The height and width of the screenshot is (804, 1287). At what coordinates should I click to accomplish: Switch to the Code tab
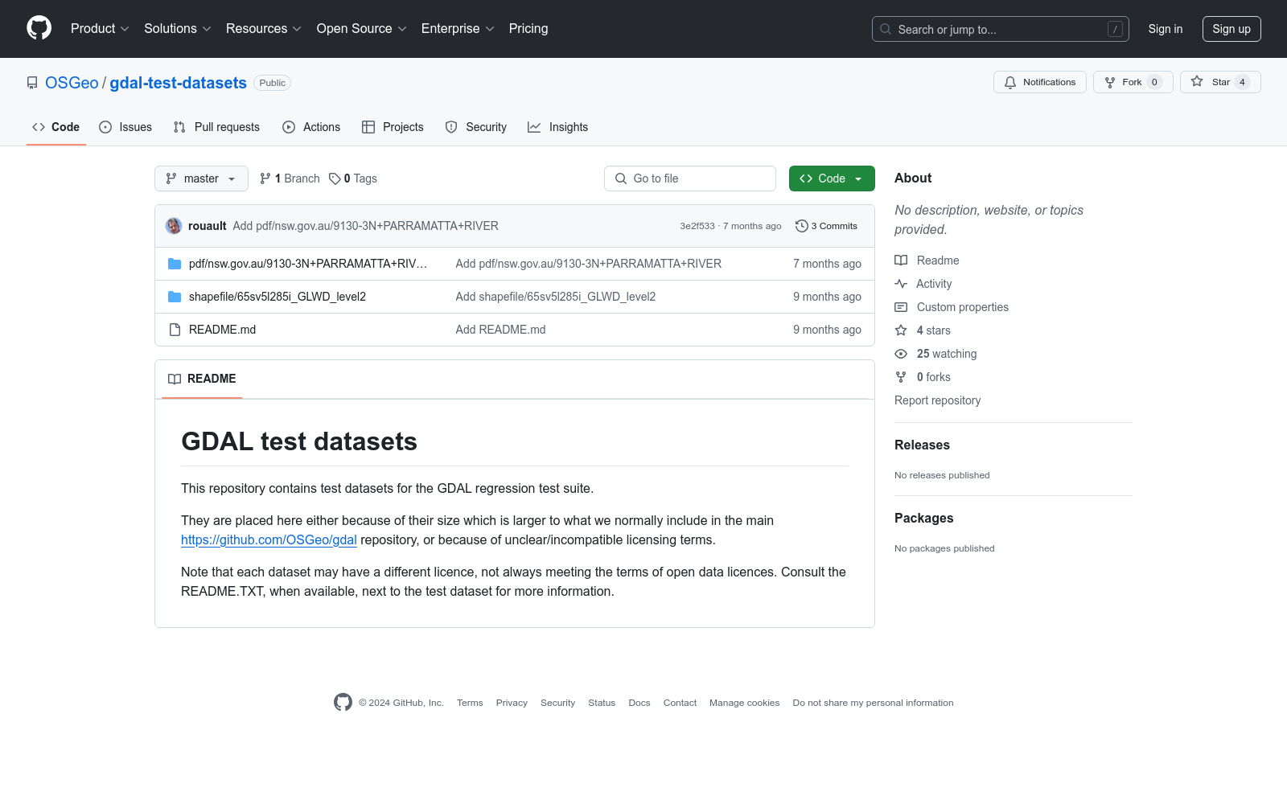56,127
